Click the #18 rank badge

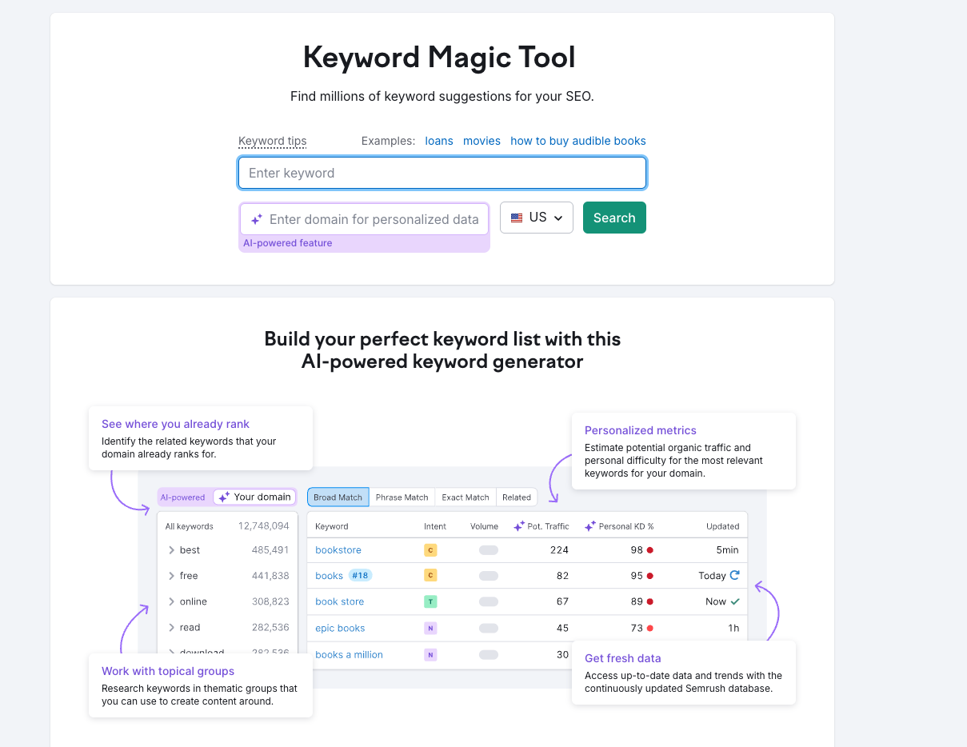pos(361,575)
